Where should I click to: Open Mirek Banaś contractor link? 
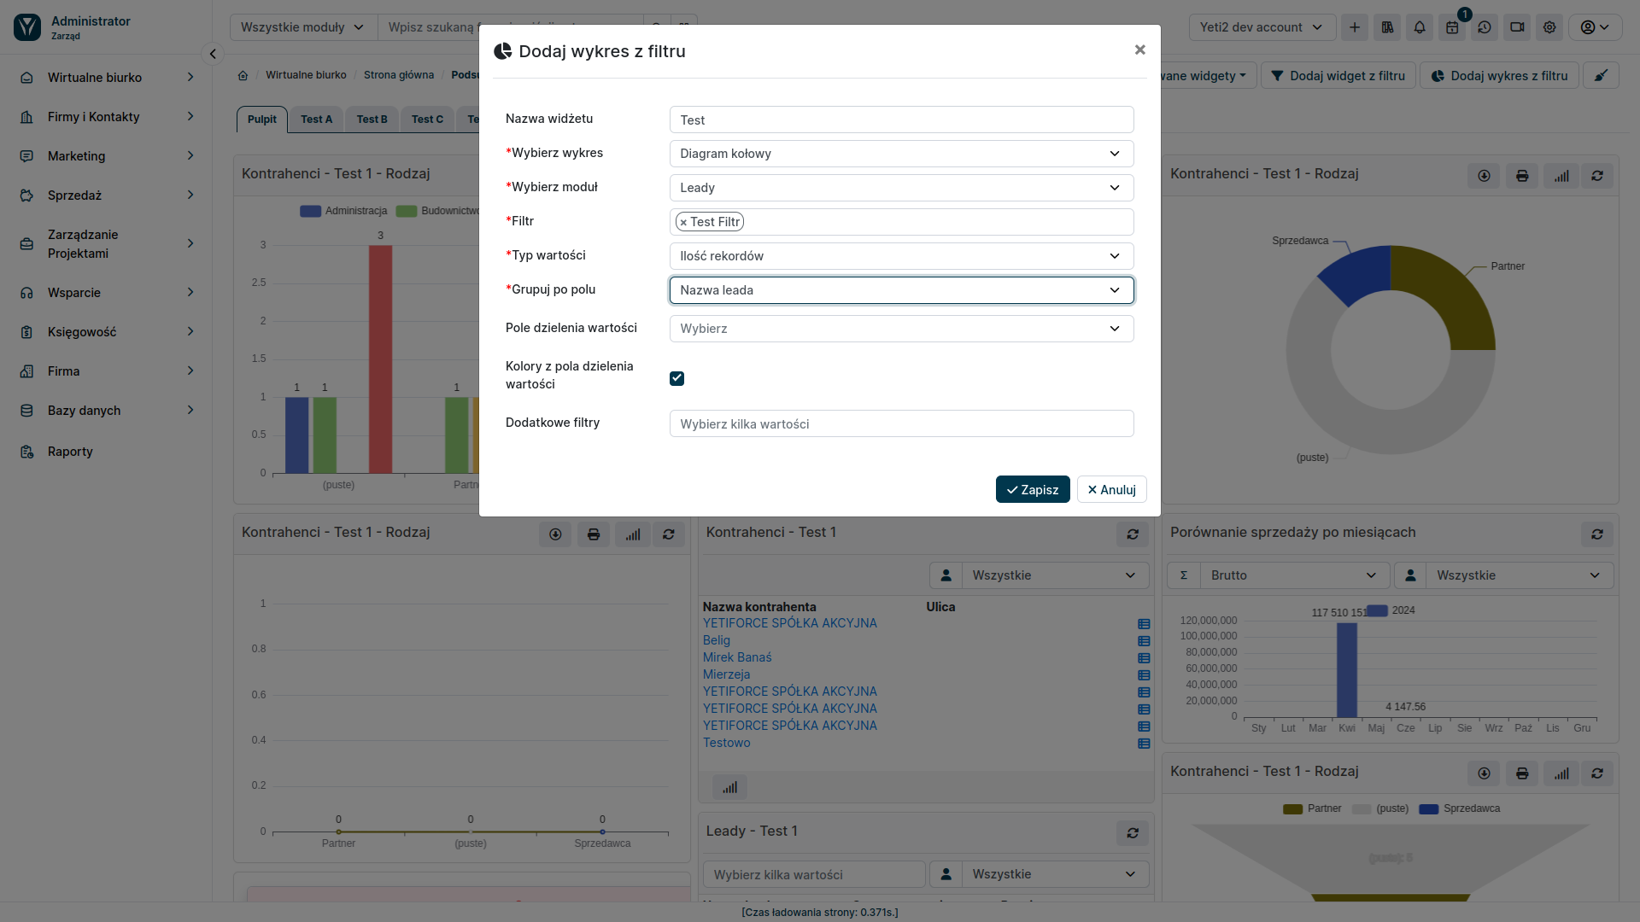point(737,657)
